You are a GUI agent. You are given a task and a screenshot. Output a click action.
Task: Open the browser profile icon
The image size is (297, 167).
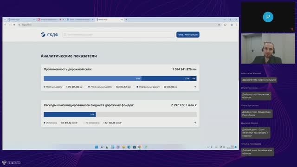coord(232,25)
